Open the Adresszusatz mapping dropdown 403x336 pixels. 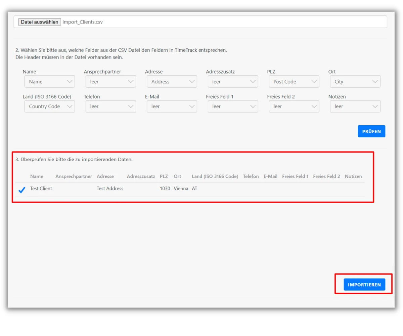tap(233, 81)
